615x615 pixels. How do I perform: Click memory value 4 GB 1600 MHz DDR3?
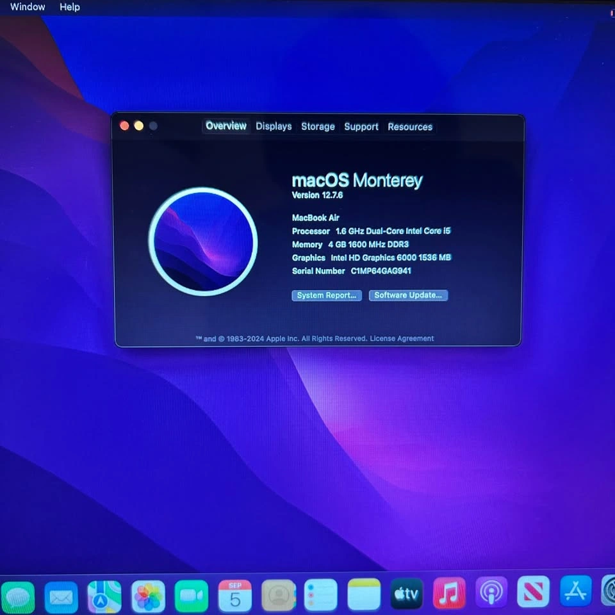[368, 244]
